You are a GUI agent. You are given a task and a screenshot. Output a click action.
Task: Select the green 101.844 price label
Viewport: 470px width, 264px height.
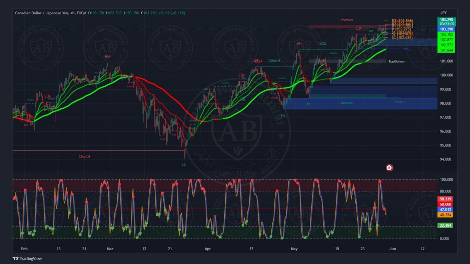(x=446, y=50)
